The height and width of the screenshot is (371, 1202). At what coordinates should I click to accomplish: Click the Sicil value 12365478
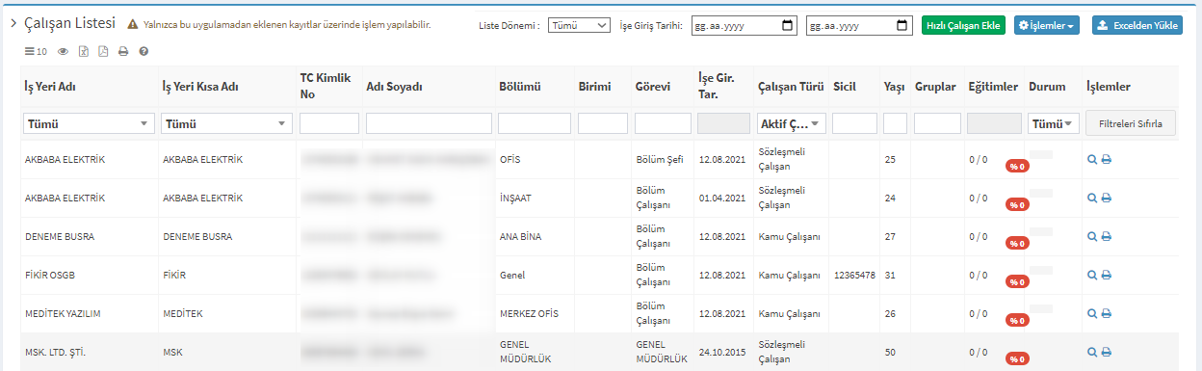coord(854,275)
